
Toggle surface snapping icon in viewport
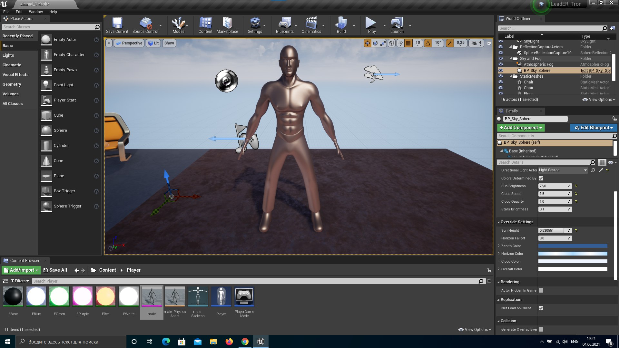(400, 43)
